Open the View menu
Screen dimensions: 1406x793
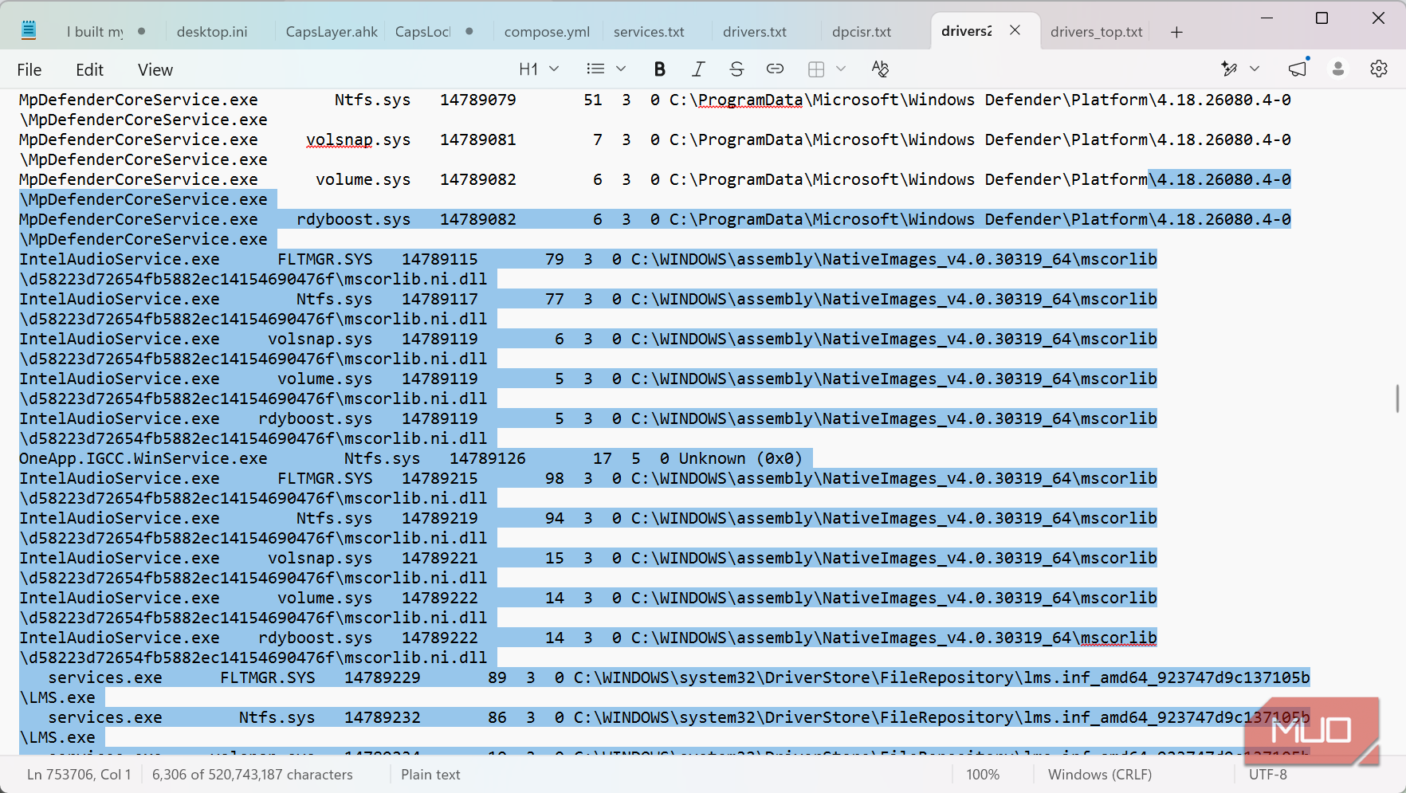[155, 70]
